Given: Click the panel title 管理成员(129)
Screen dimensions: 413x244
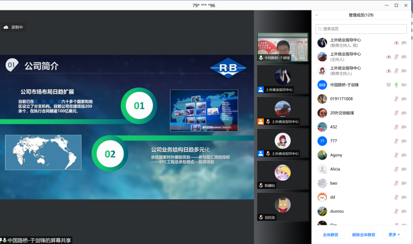Looking at the screenshot, I should (361, 15).
